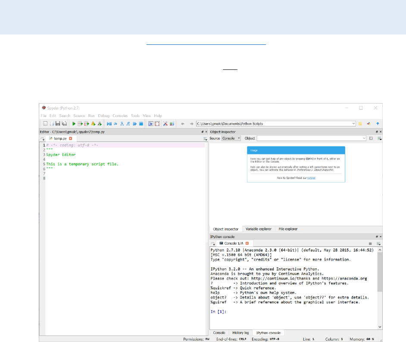Click Run cell and advance icon
The image size is (406, 342).
coord(87,124)
